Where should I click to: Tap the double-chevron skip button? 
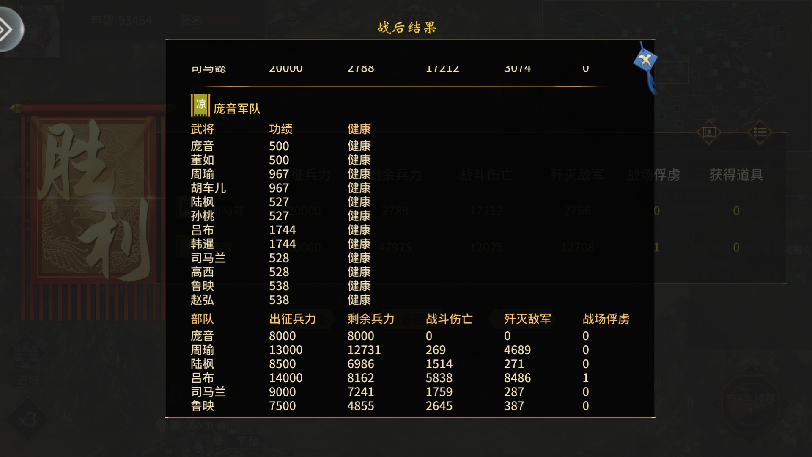coord(9,30)
